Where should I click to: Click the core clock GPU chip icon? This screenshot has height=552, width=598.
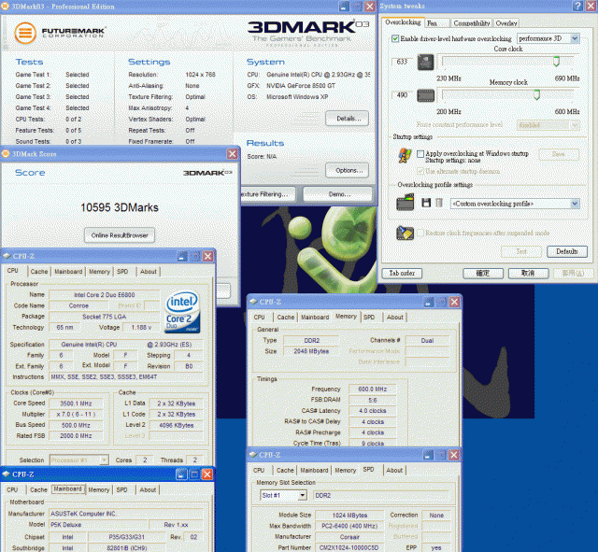pyautogui.click(x=426, y=63)
